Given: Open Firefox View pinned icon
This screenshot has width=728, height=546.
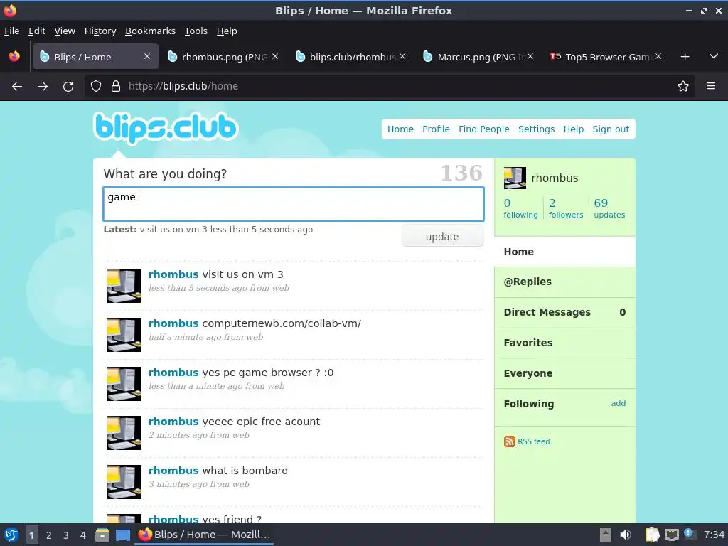Looking at the screenshot, I should click(14, 57).
